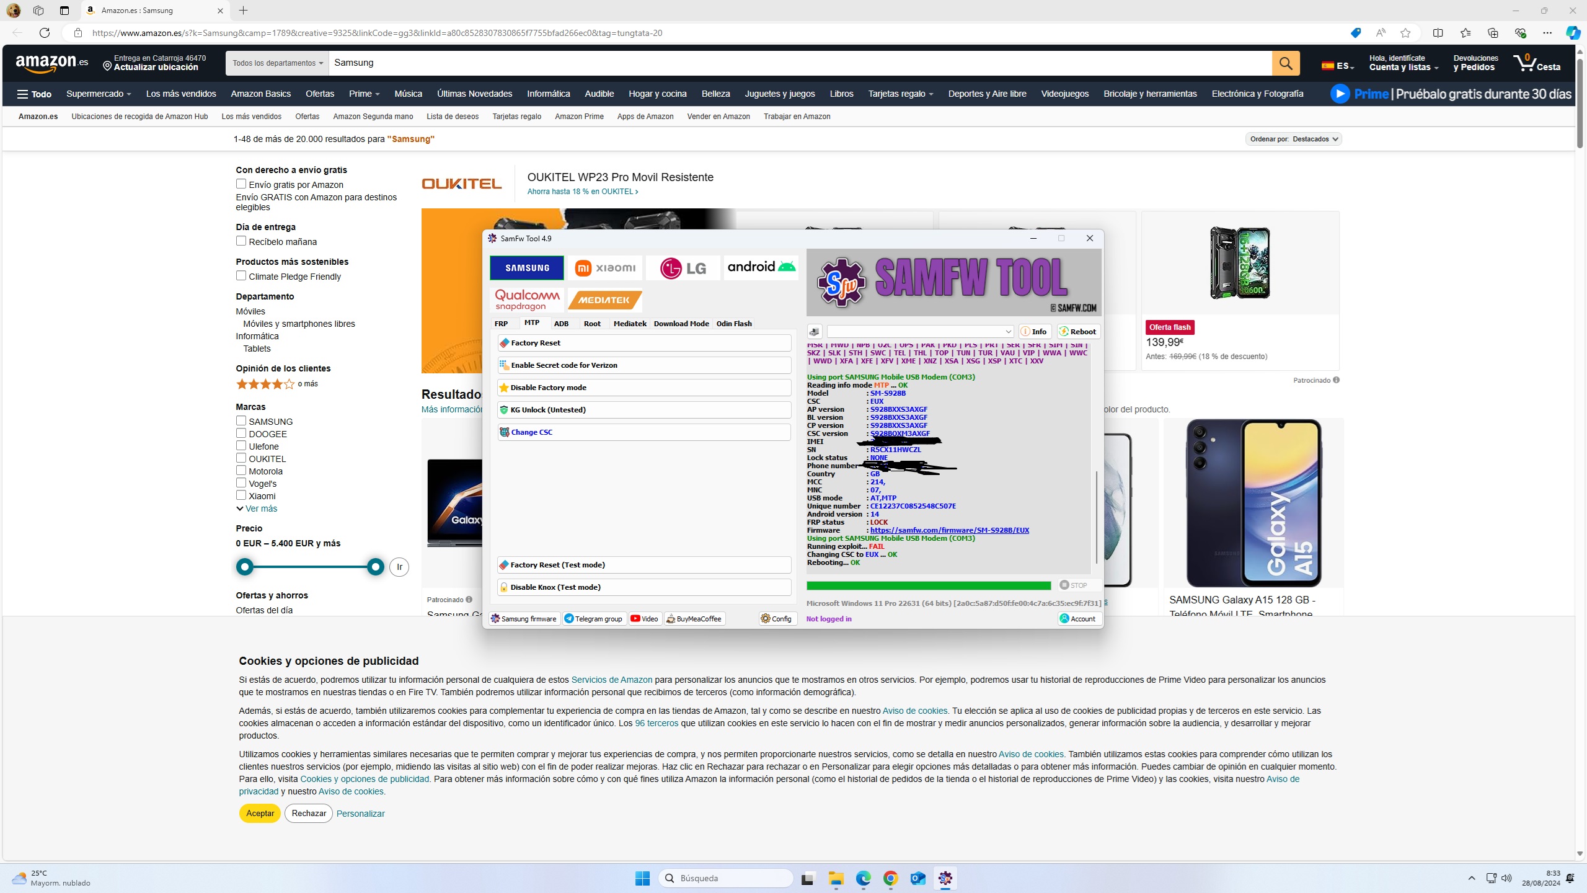Open the COM port dropdown in SamFw
The height and width of the screenshot is (893, 1587).
click(x=1008, y=332)
